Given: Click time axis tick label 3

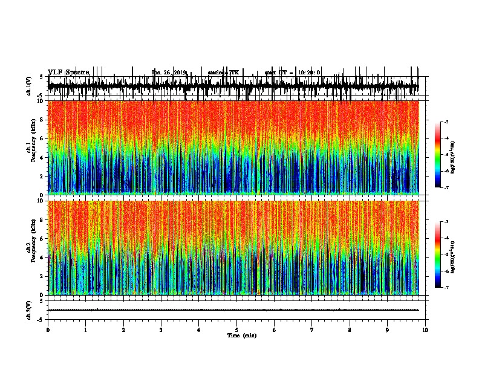Looking at the screenshot, I should [x=161, y=330].
